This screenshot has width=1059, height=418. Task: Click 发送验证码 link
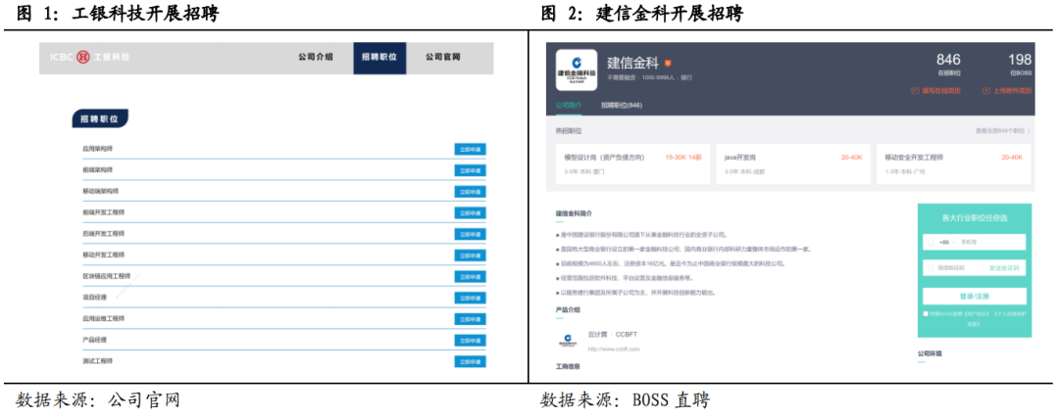tap(1004, 267)
